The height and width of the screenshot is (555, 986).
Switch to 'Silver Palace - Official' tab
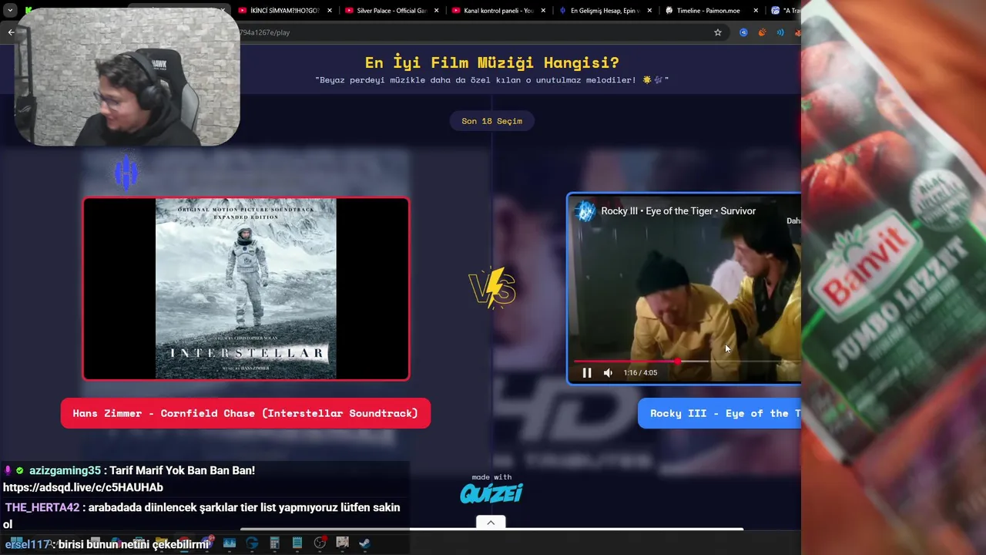(x=391, y=11)
